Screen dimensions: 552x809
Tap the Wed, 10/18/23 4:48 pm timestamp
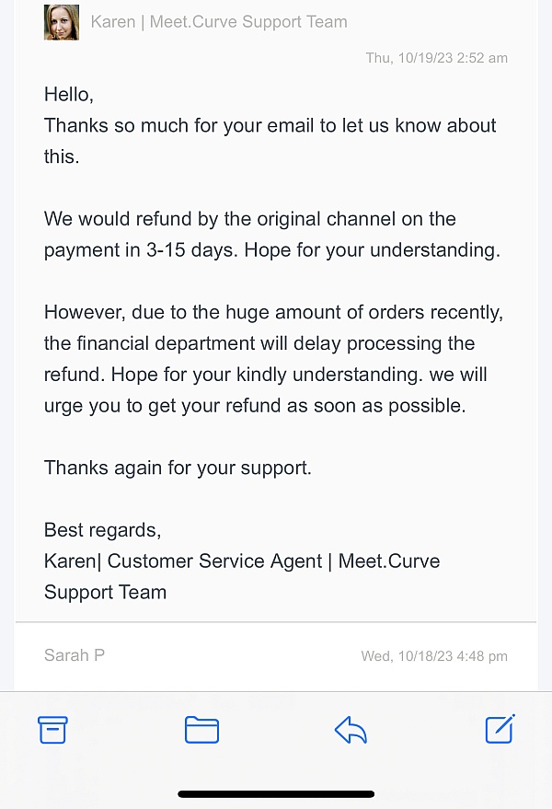pos(433,656)
